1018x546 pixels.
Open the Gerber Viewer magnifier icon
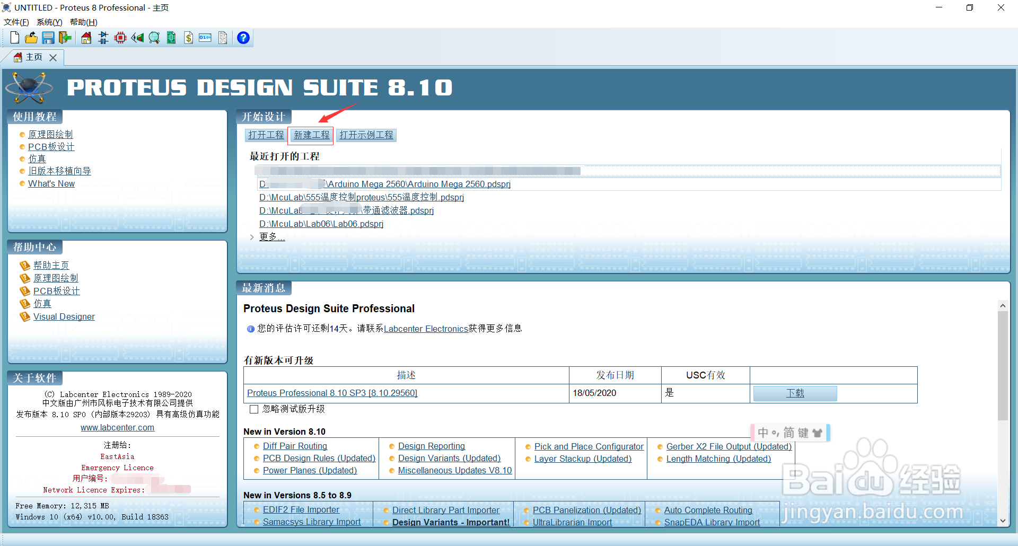[154, 38]
